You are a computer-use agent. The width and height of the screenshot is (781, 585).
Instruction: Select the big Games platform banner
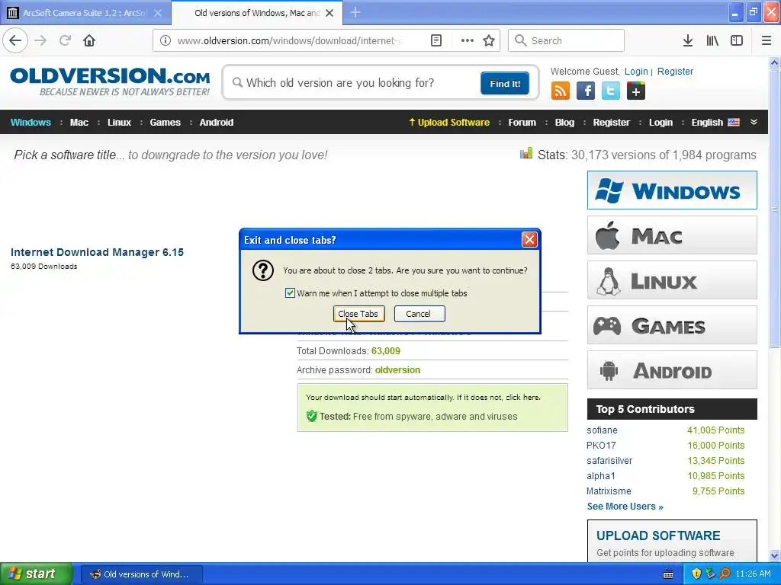pos(672,324)
